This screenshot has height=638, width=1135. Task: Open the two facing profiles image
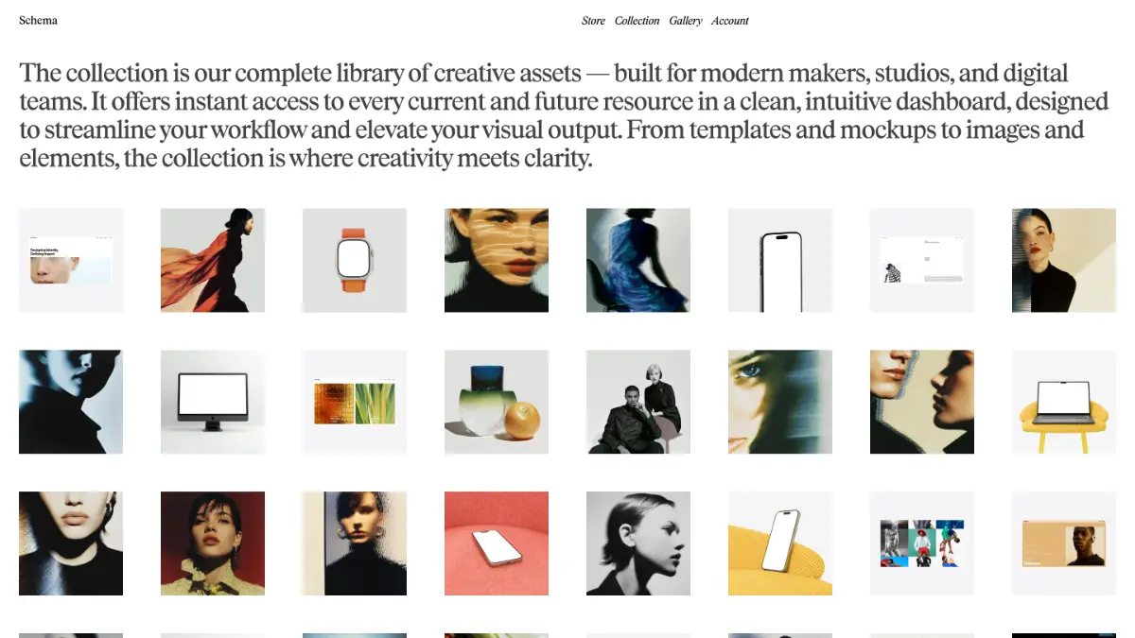[922, 402]
